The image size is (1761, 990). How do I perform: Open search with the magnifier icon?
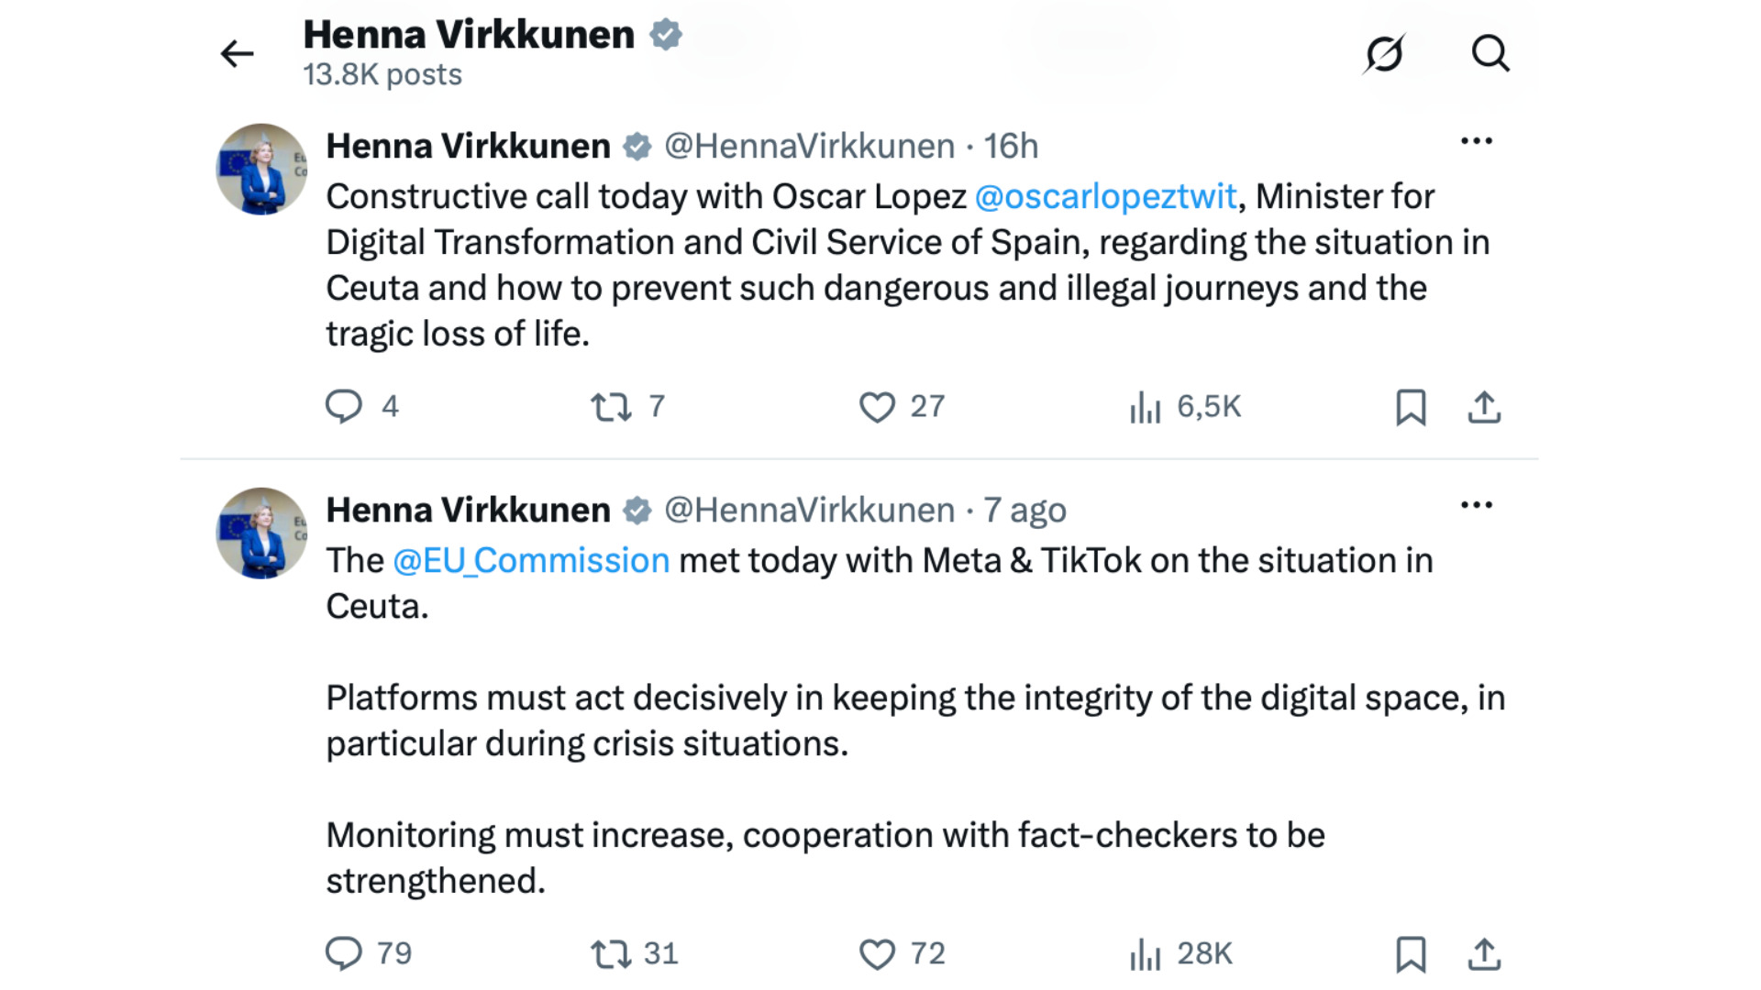click(x=1490, y=53)
